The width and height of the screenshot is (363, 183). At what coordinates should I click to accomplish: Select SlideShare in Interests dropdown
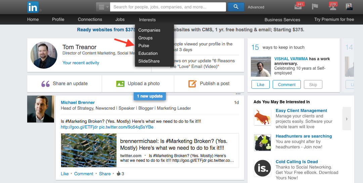(x=149, y=61)
